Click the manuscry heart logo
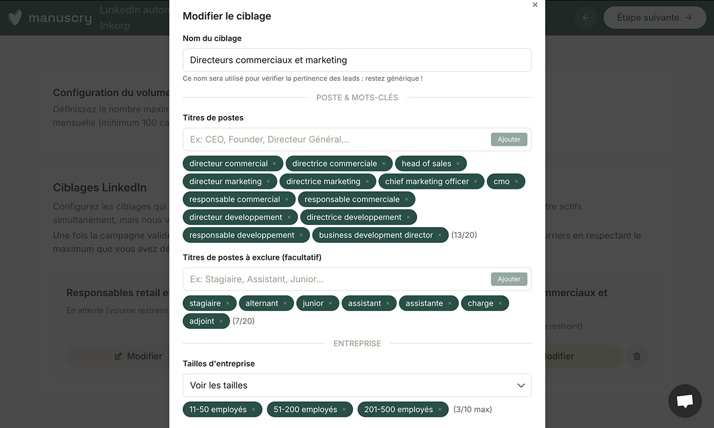The height and width of the screenshot is (428, 714). tap(15, 17)
